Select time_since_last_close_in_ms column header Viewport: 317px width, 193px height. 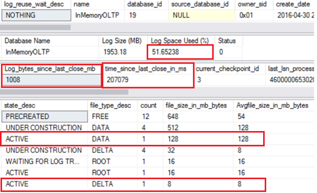tap(146, 69)
